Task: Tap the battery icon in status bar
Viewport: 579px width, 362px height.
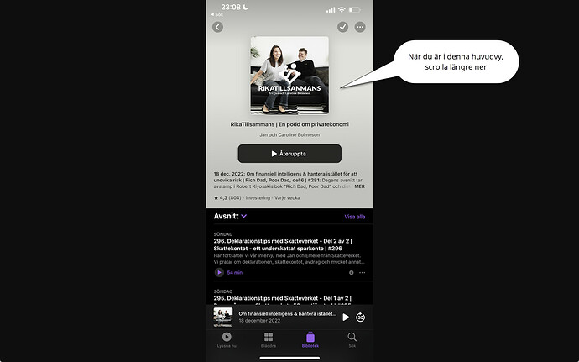Action: point(354,9)
